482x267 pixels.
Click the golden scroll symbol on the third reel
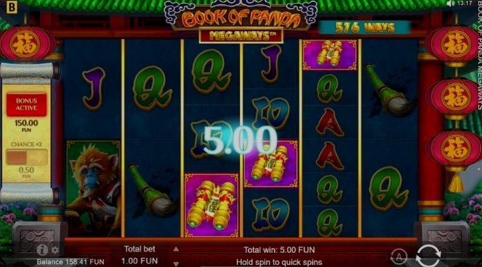tap(212, 204)
